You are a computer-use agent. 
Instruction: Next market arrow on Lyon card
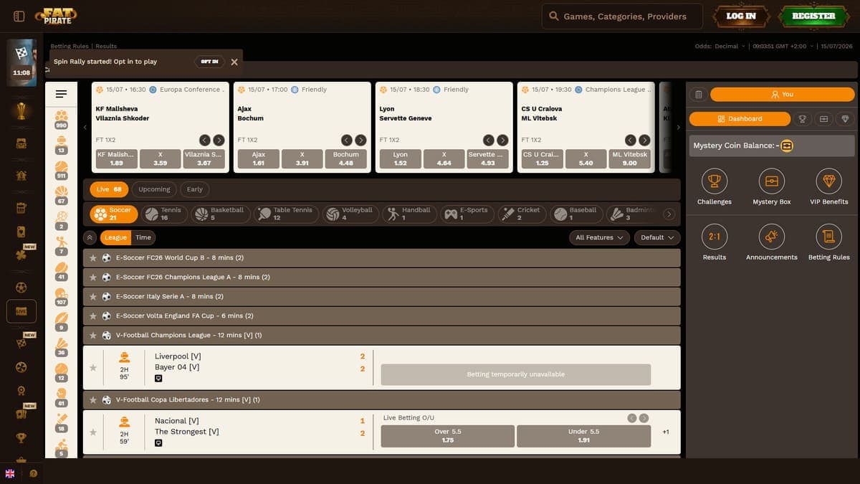[502, 141]
